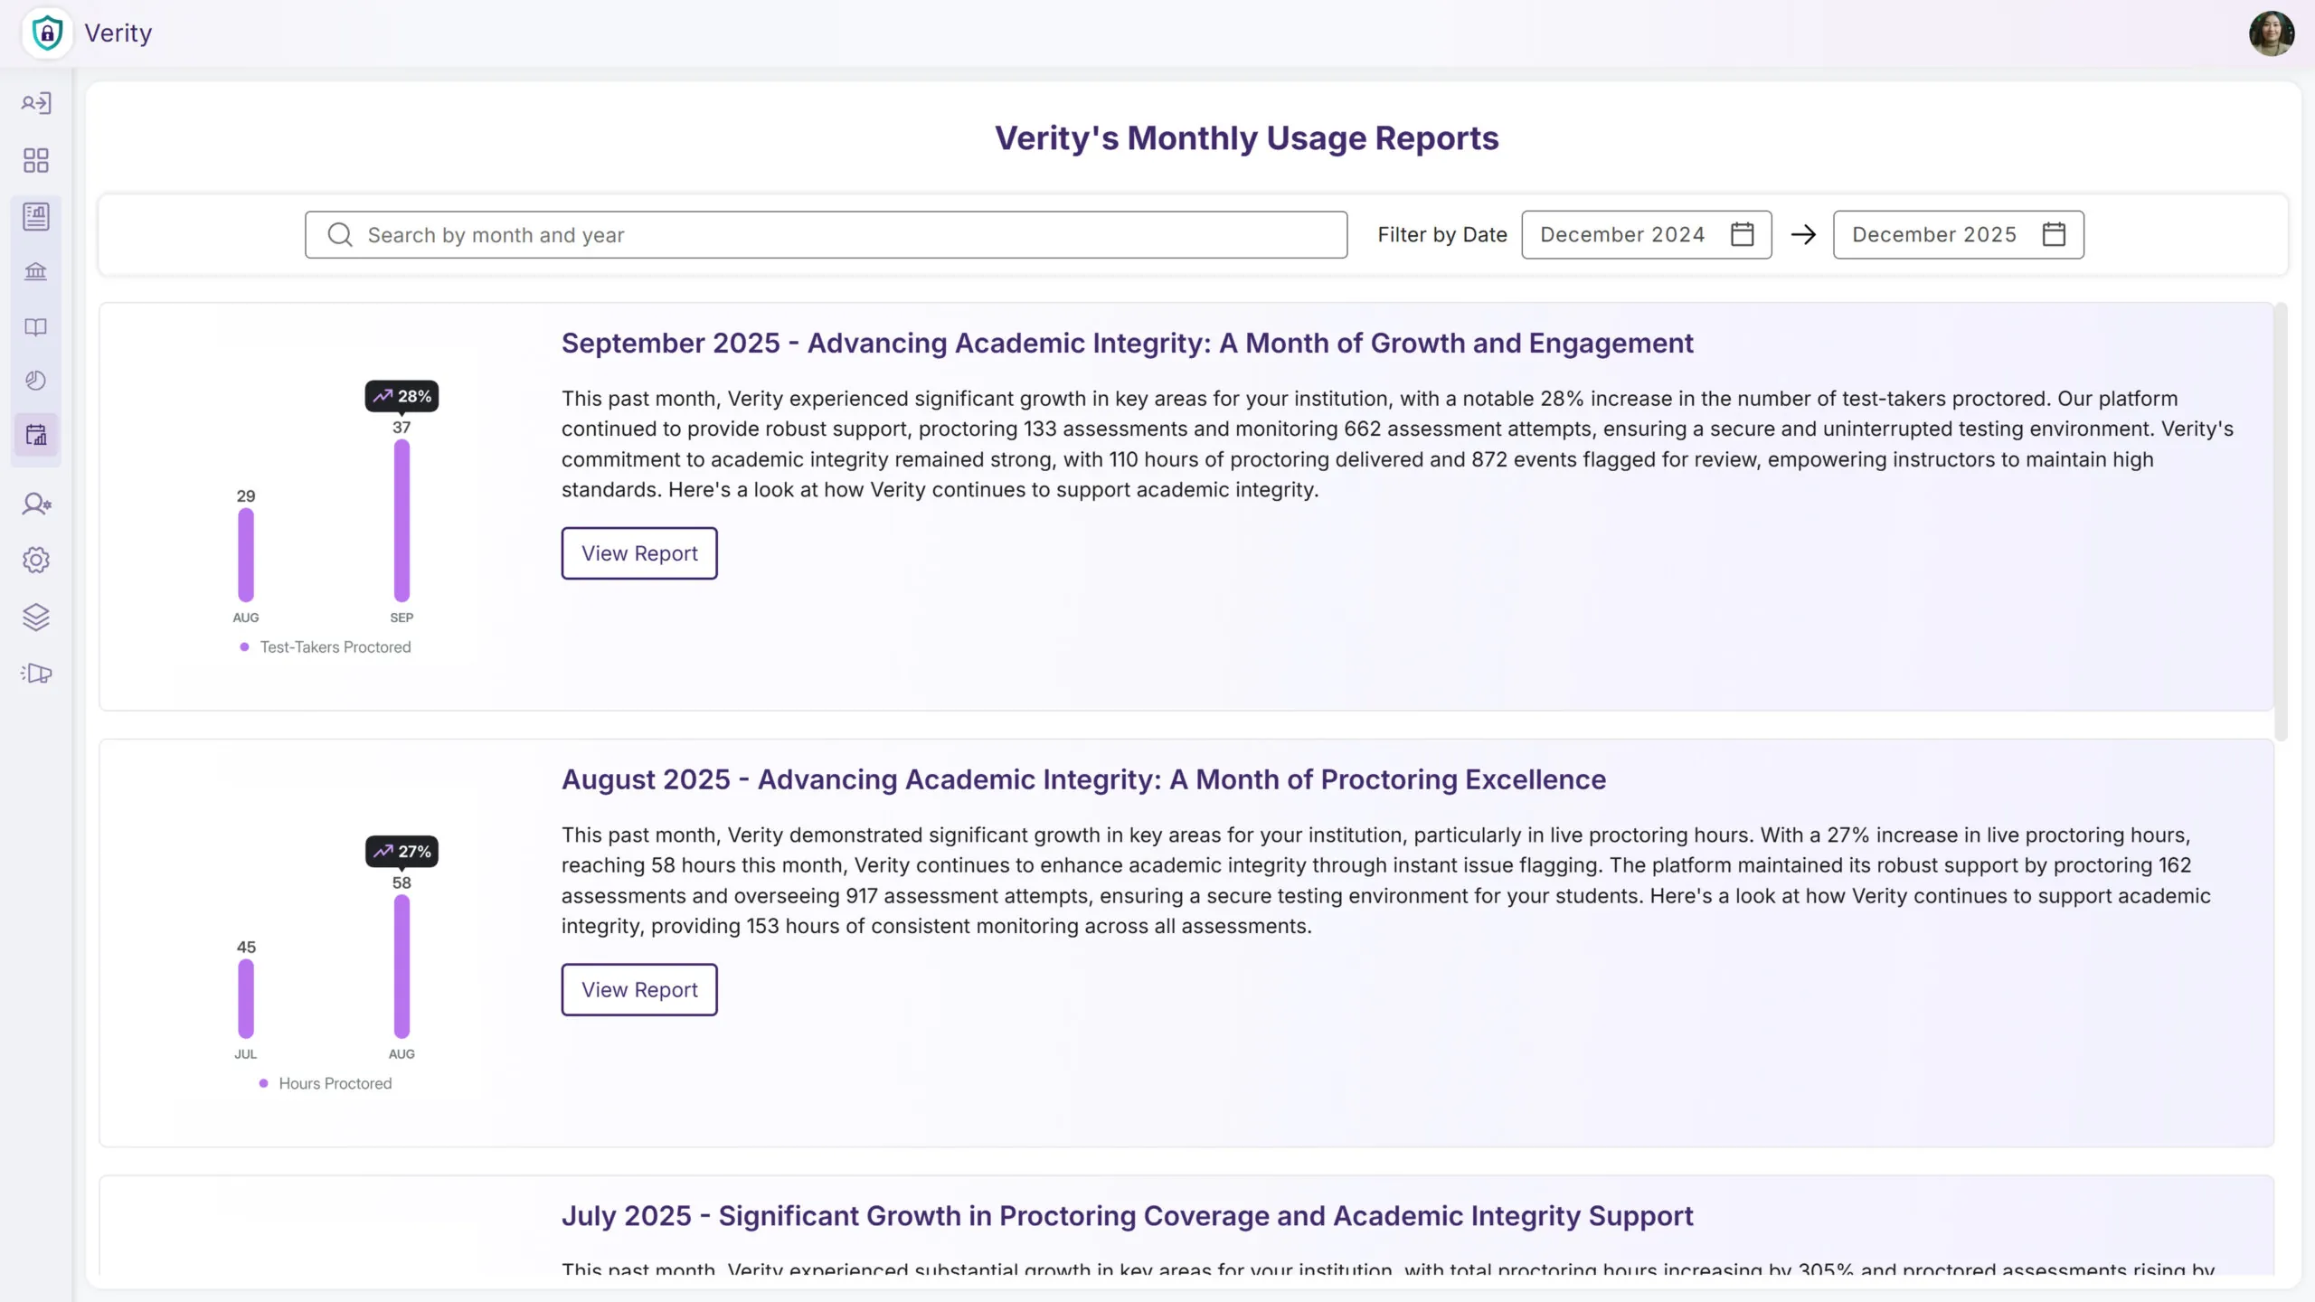The width and height of the screenshot is (2315, 1302).
Task: Open the December 2025 end date picker
Action: tap(1935, 234)
